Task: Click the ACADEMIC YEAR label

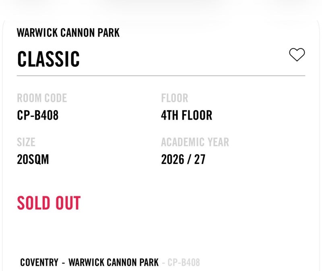Action: pos(195,142)
